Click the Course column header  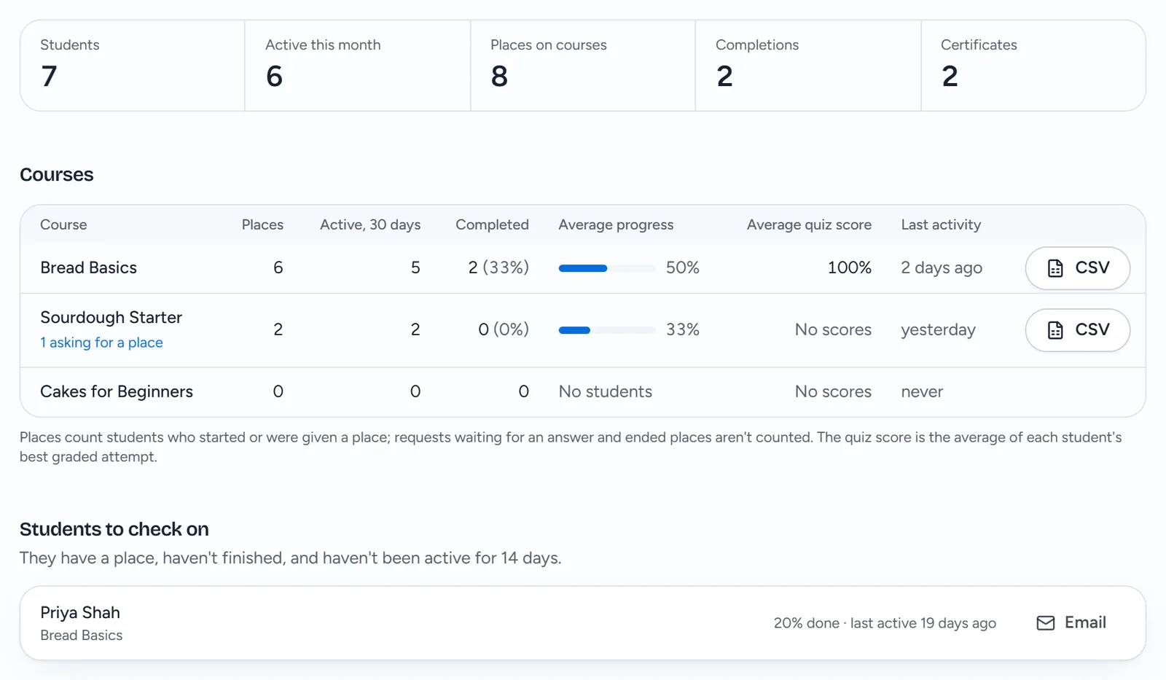tap(63, 224)
